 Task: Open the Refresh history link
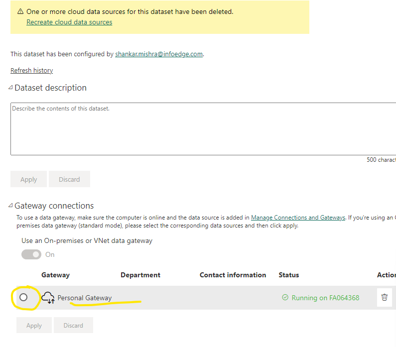tap(31, 70)
